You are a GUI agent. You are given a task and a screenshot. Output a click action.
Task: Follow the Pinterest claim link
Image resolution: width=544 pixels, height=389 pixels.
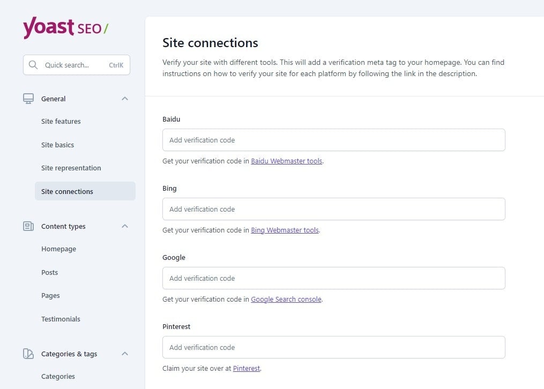tap(247, 368)
